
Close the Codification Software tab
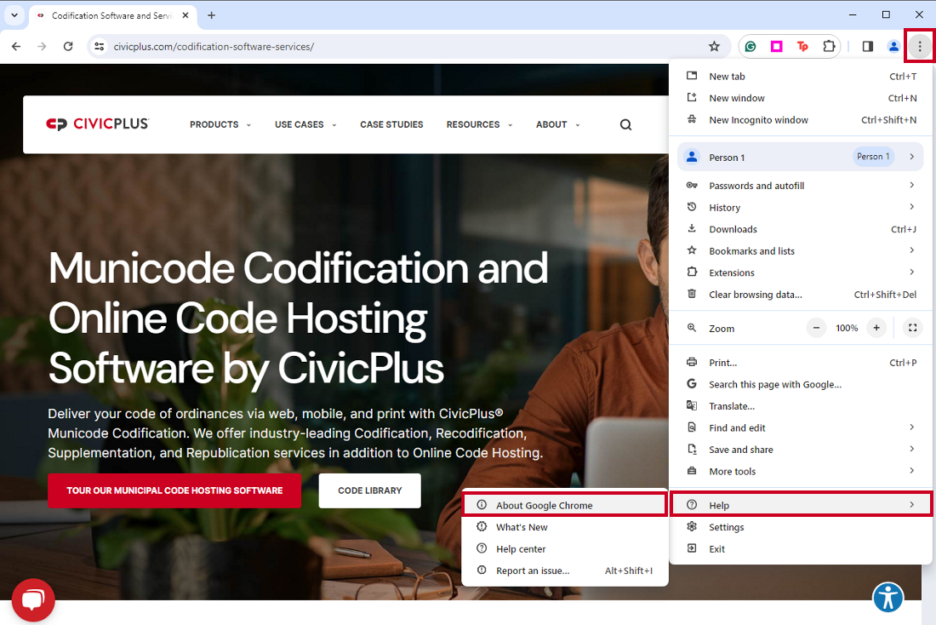coord(185,15)
